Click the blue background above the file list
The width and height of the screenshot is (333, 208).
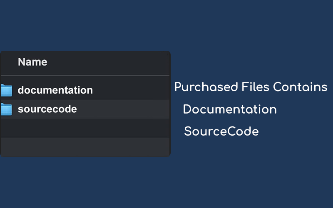[83, 25]
